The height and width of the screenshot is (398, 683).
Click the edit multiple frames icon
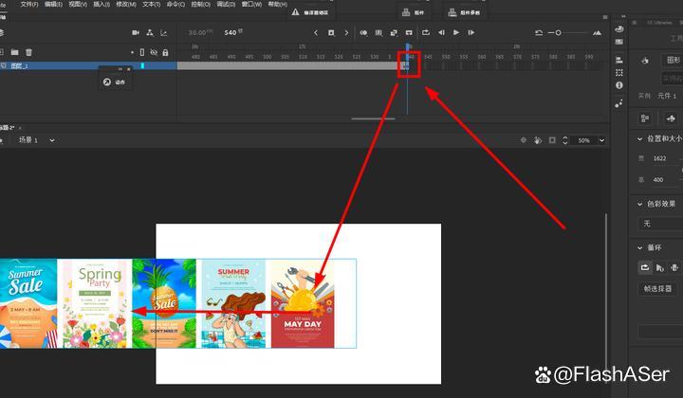[378, 32]
